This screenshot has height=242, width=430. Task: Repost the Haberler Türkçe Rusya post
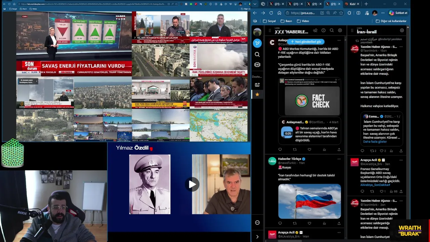coord(295,223)
